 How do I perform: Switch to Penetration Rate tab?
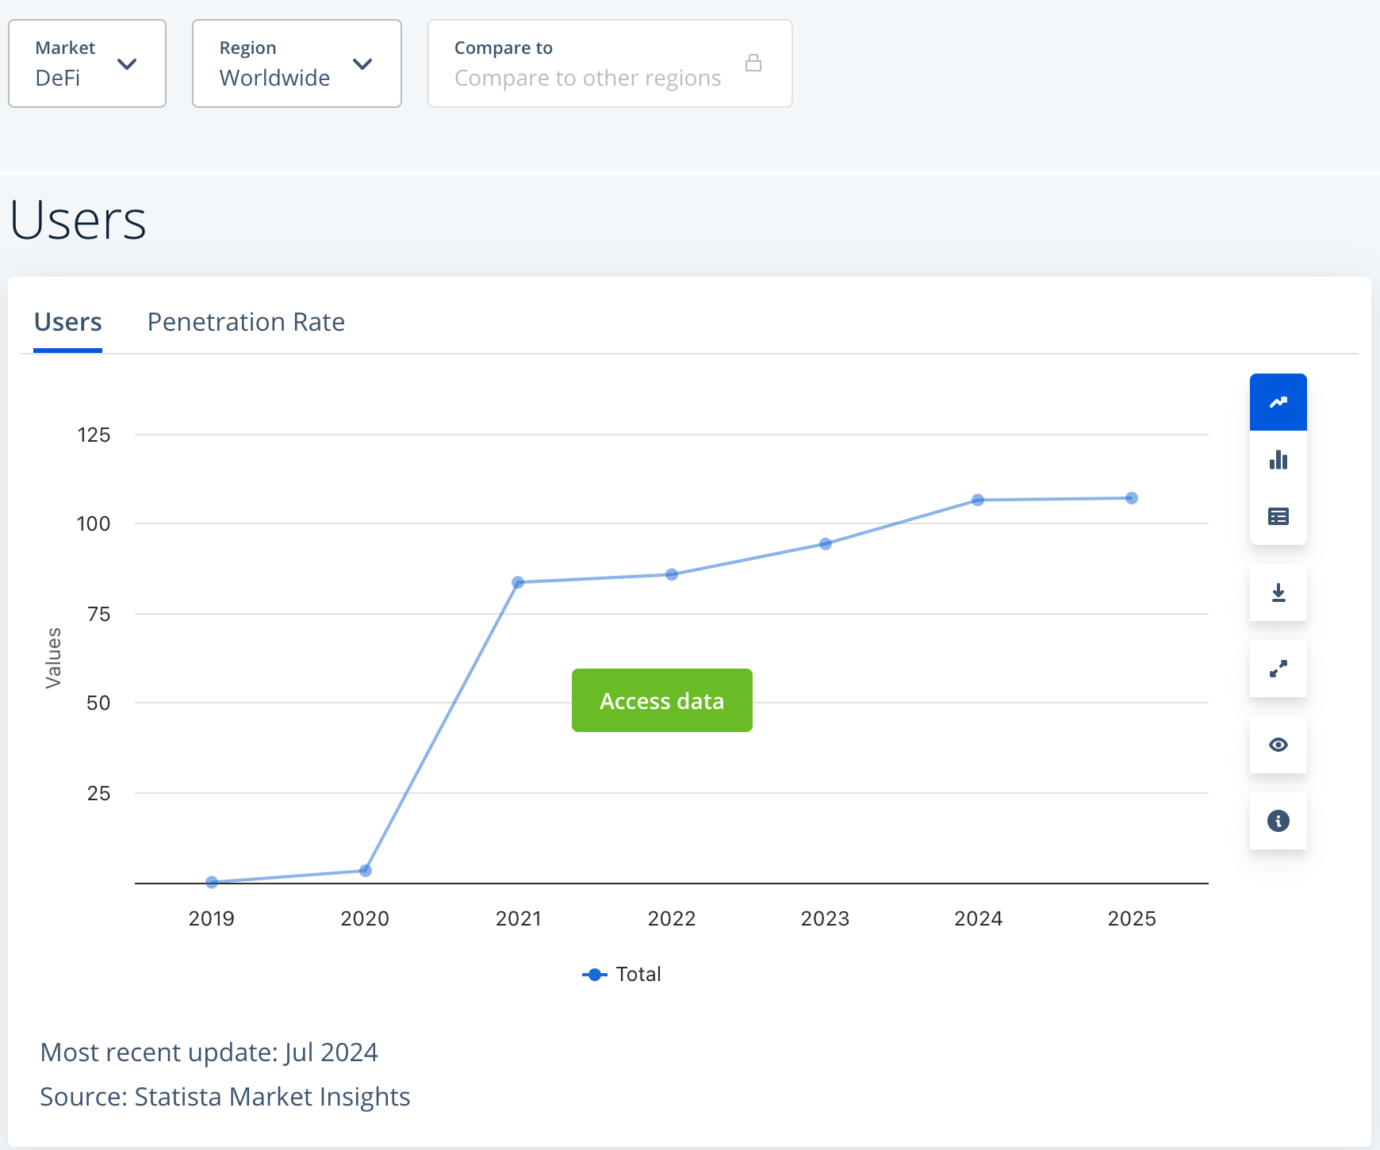point(246,322)
